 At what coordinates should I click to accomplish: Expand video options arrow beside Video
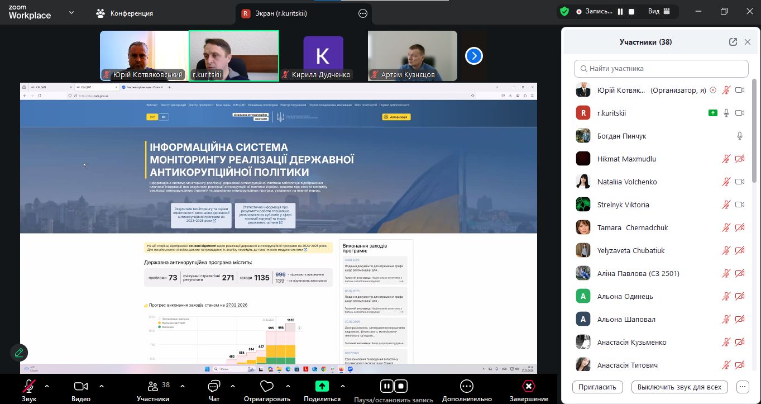pyautogui.click(x=102, y=386)
